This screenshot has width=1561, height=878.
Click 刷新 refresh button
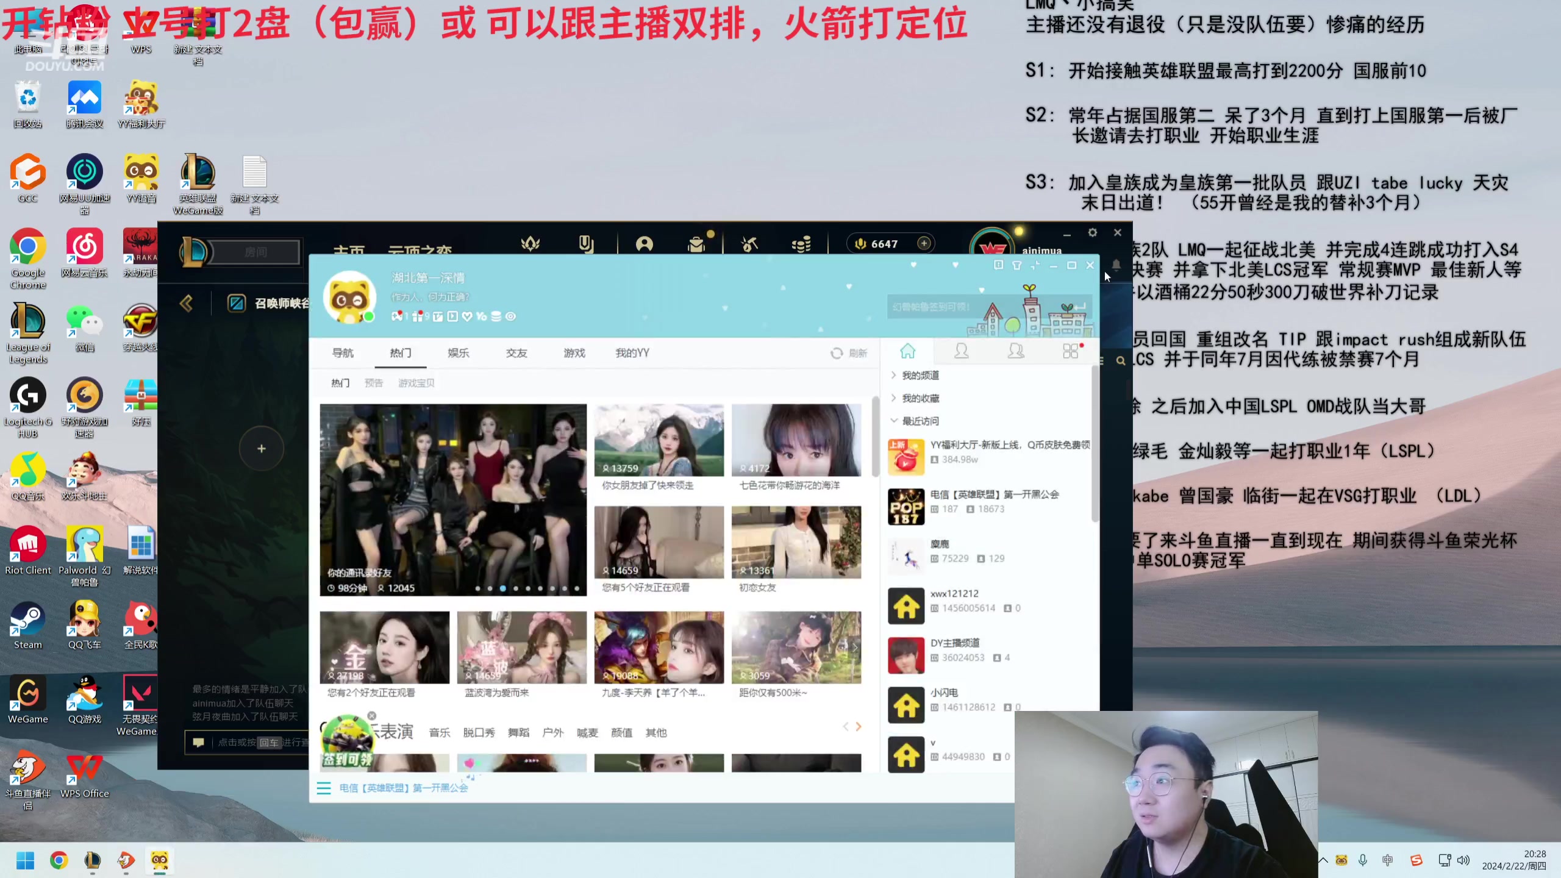[849, 353]
